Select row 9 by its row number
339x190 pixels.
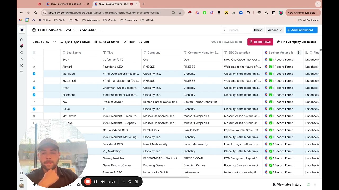pyautogui.click(x=34, y=116)
